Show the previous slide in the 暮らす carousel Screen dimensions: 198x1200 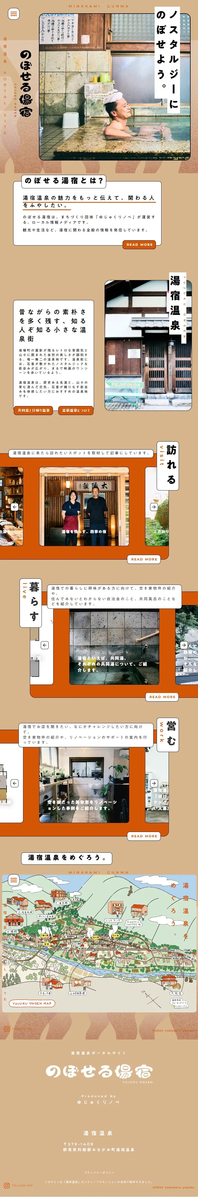[x=45, y=645]
